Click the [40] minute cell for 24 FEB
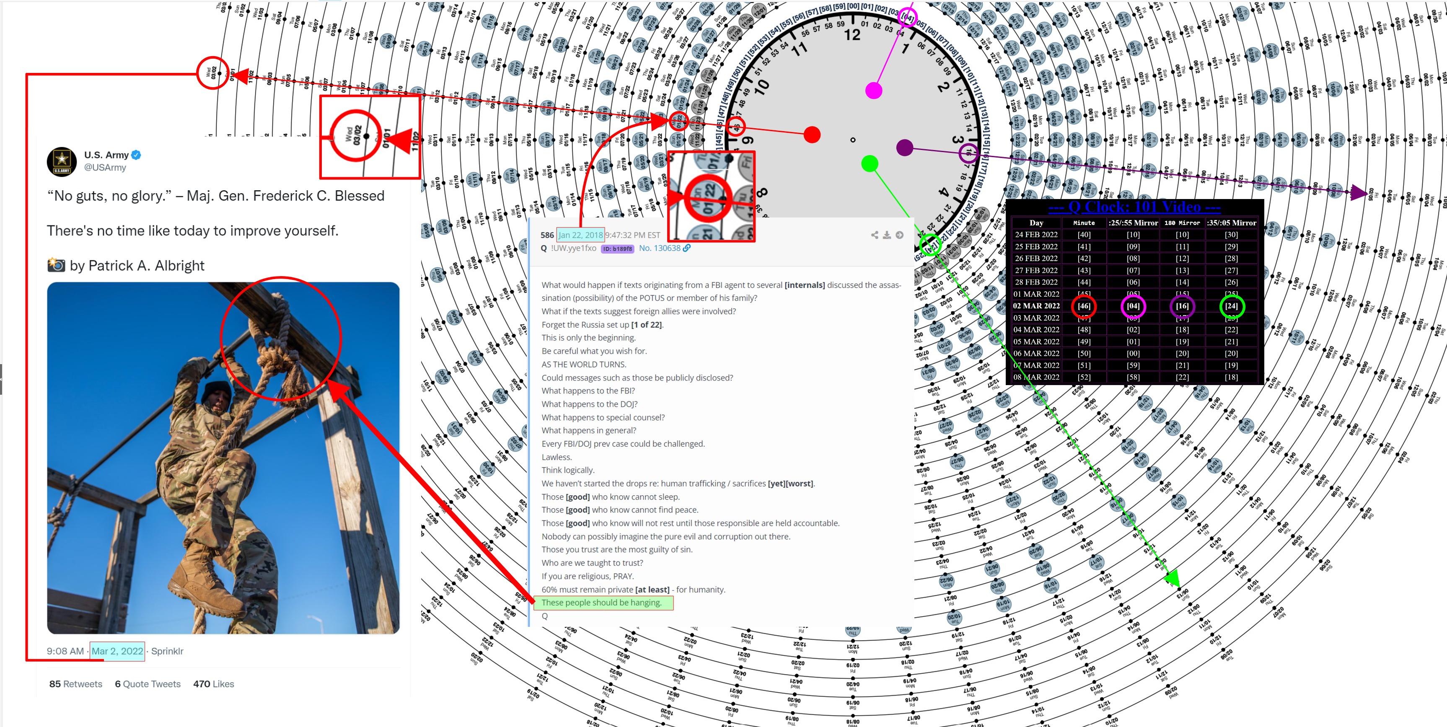 (1084, 234)
